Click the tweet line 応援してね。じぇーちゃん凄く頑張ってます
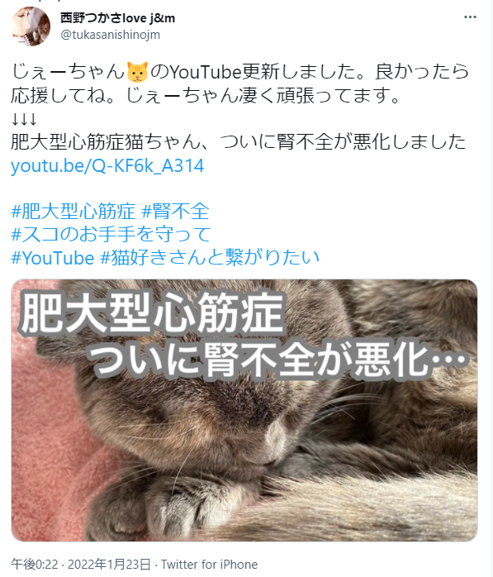The width and height of the screenshot is (493, 577). tap(205, 95)
